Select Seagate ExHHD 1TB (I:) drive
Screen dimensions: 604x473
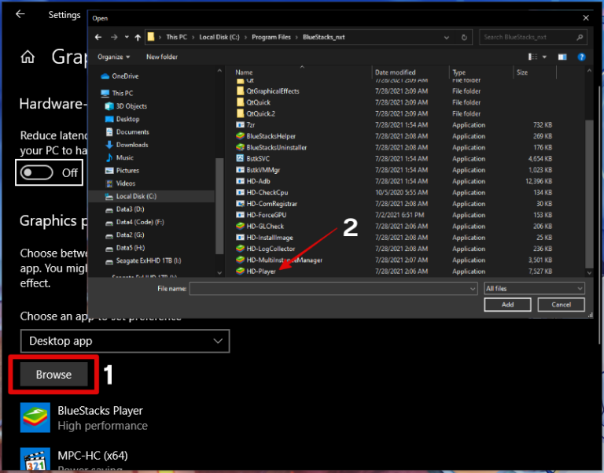click(143, 261)
